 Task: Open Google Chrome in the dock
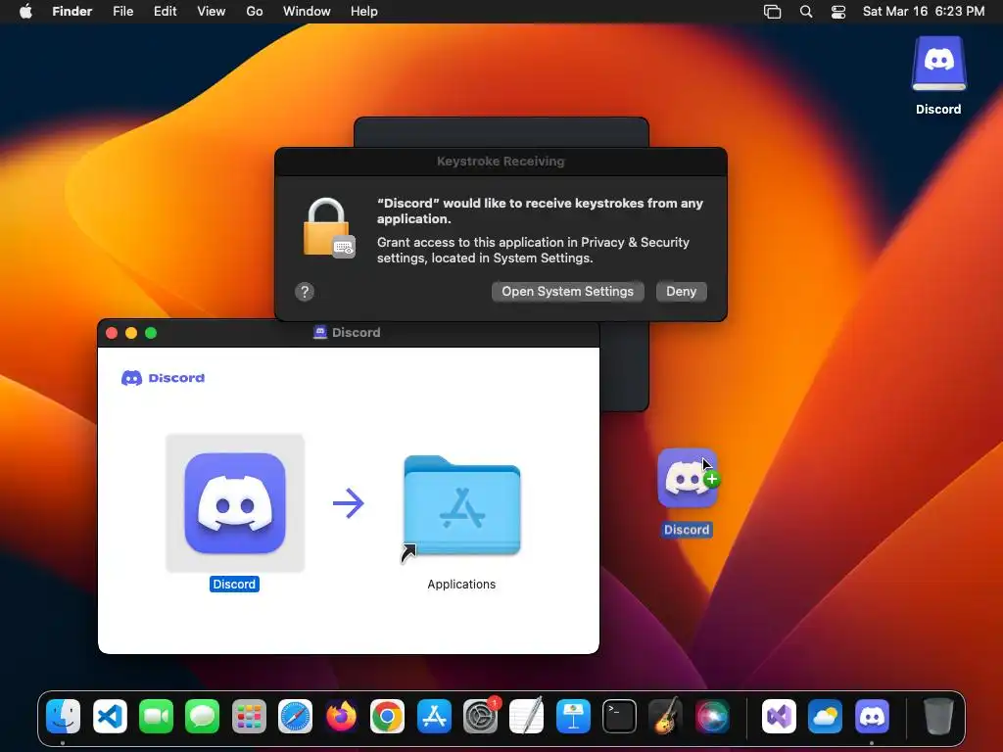pos(388,716)
